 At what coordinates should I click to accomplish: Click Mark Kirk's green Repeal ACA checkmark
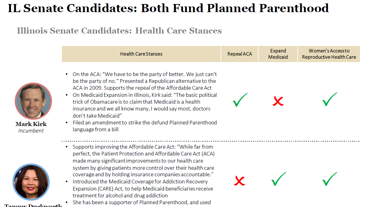click(x=240, y=100)
